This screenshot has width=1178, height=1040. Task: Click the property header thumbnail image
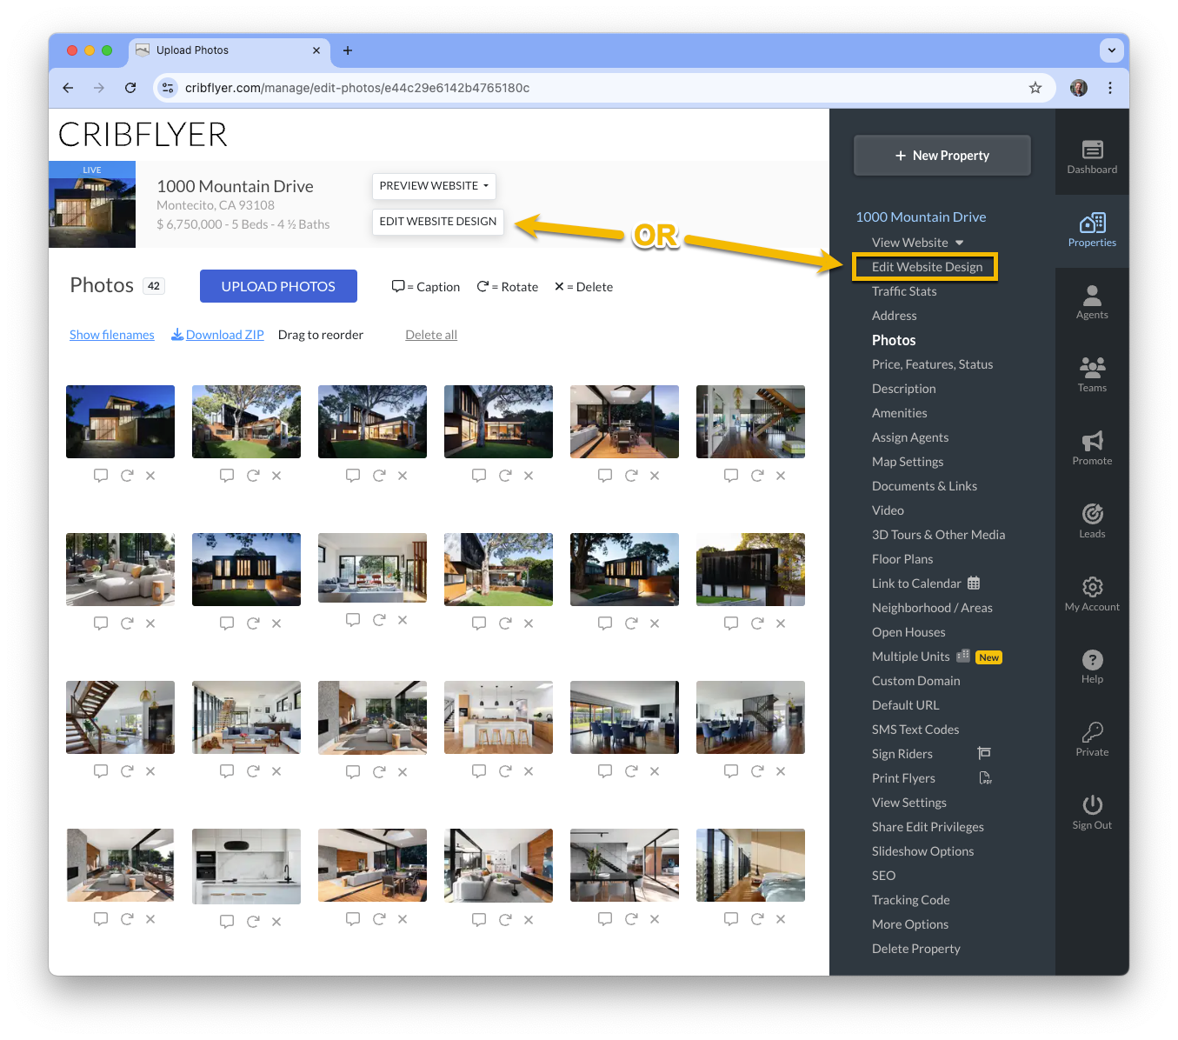(x=92, y=204)
